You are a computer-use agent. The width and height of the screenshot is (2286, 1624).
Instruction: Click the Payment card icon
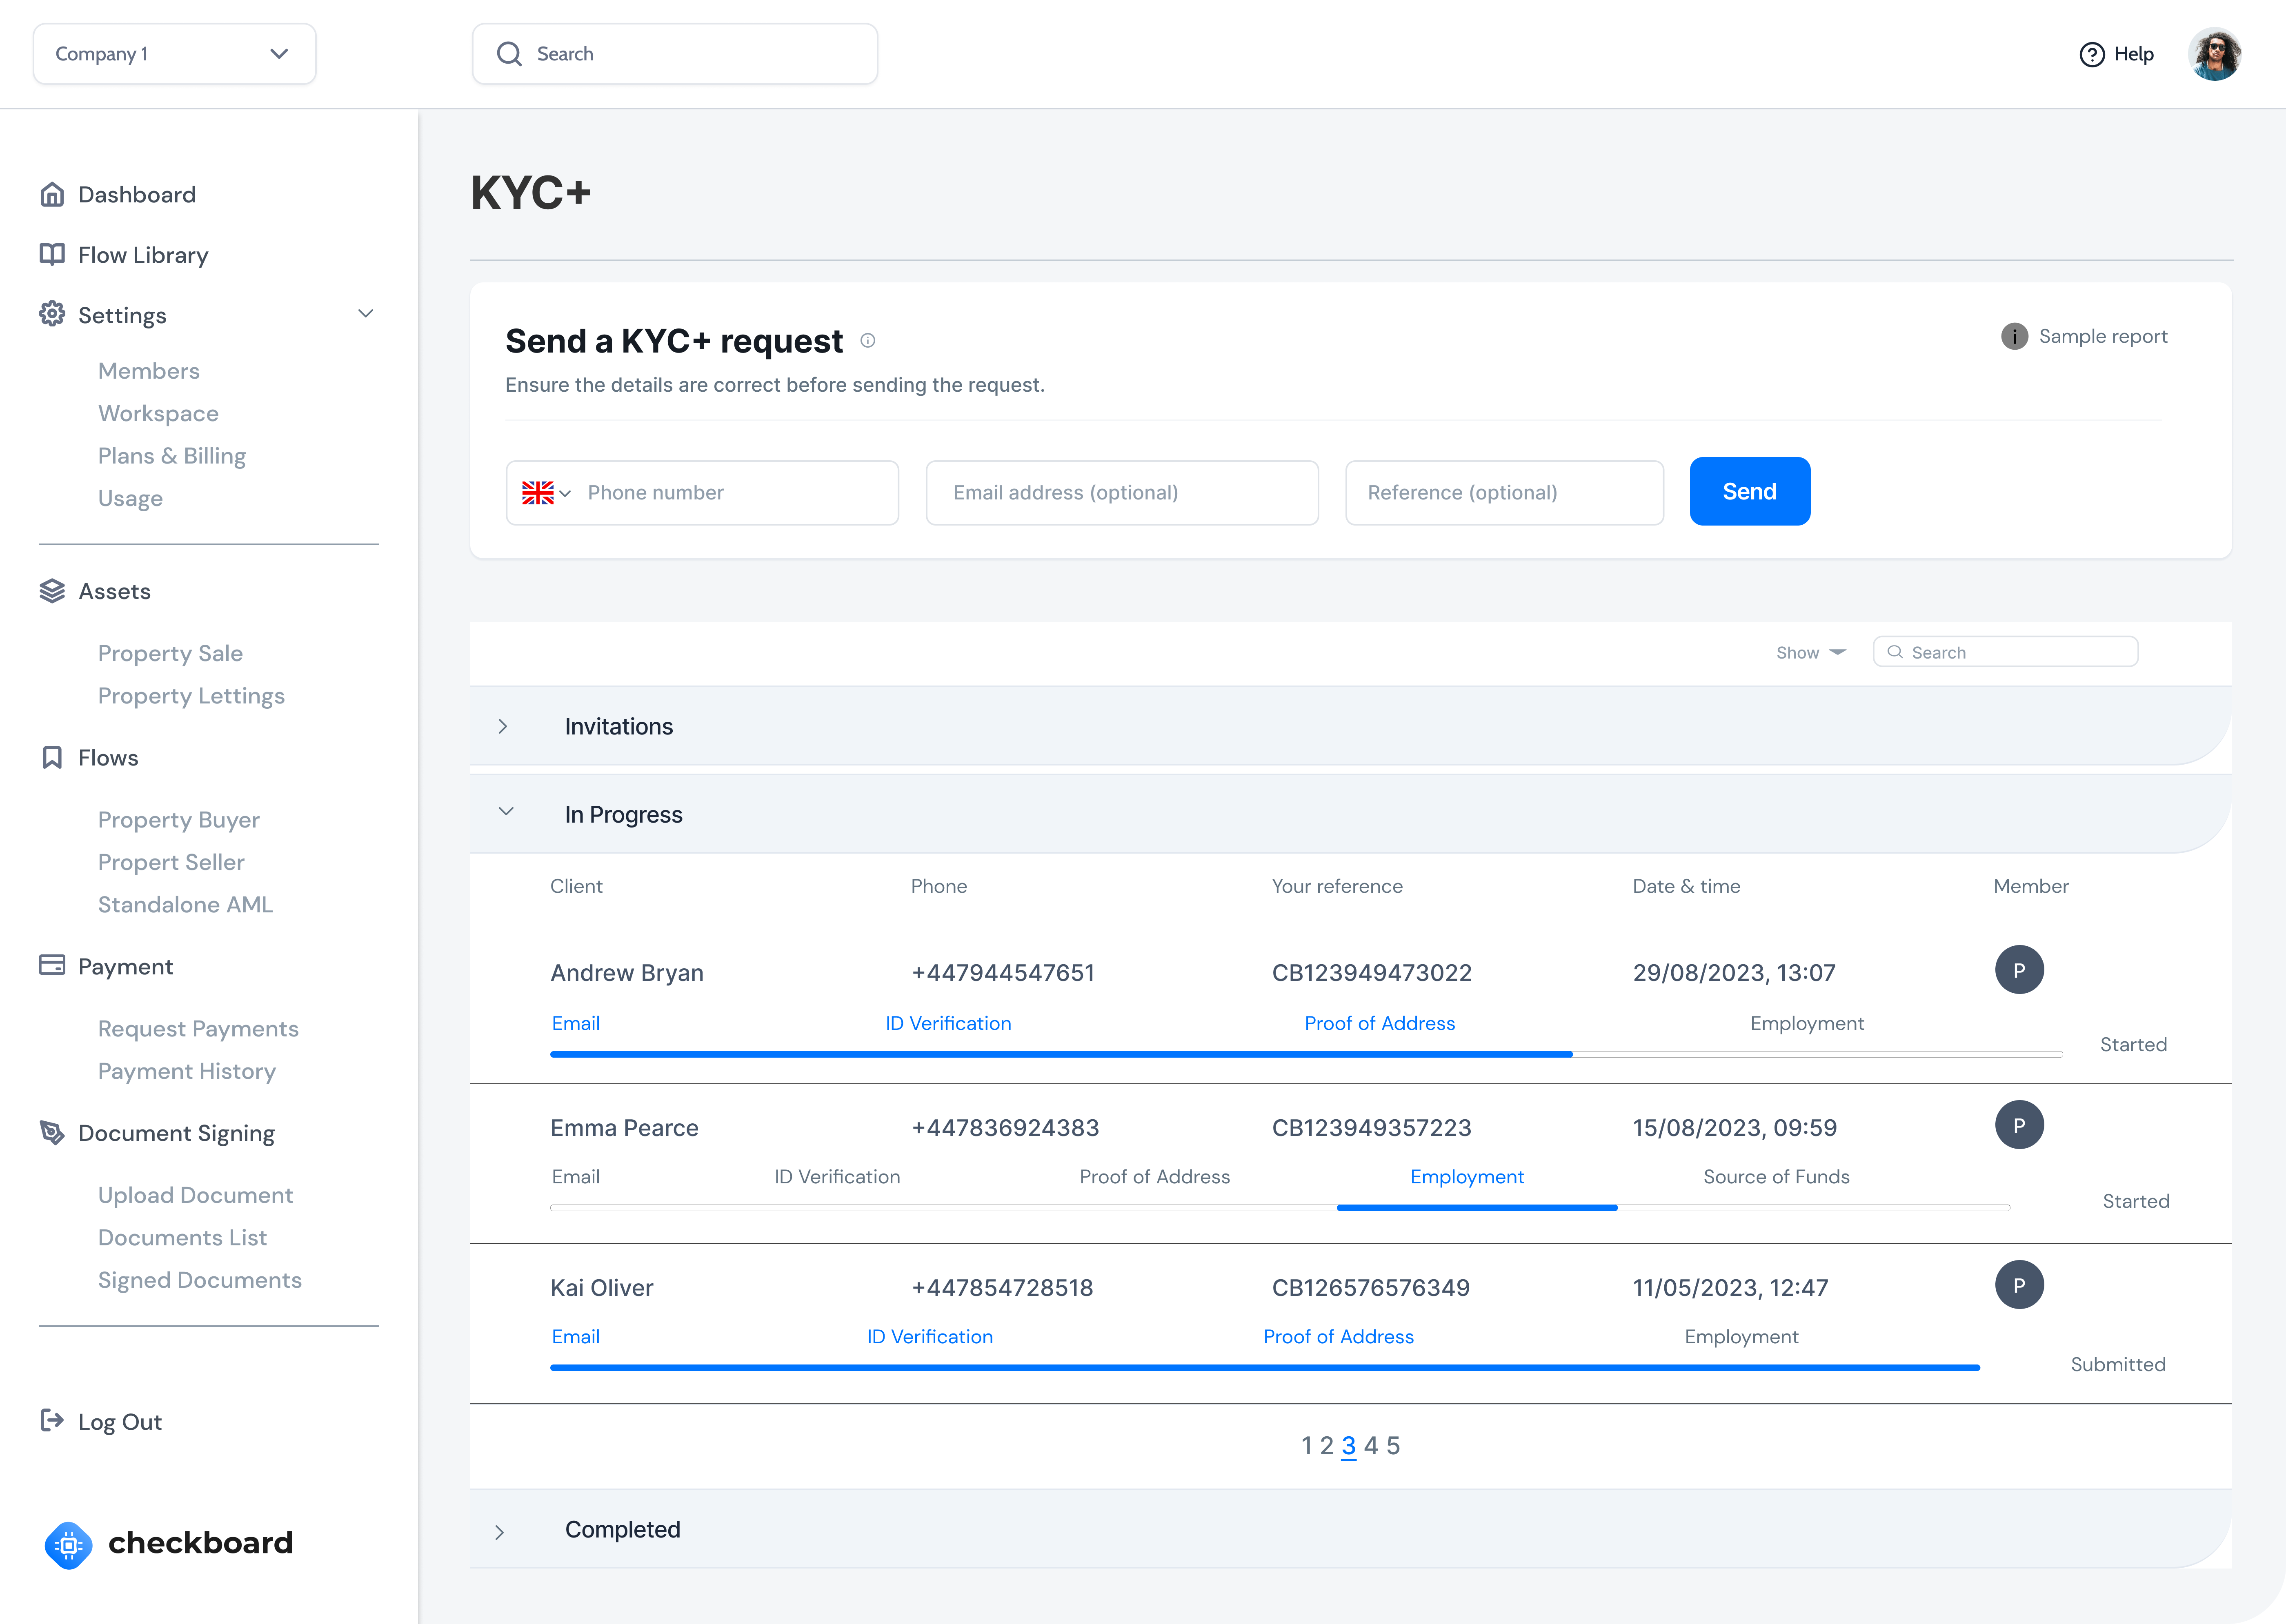click(52, 965)
